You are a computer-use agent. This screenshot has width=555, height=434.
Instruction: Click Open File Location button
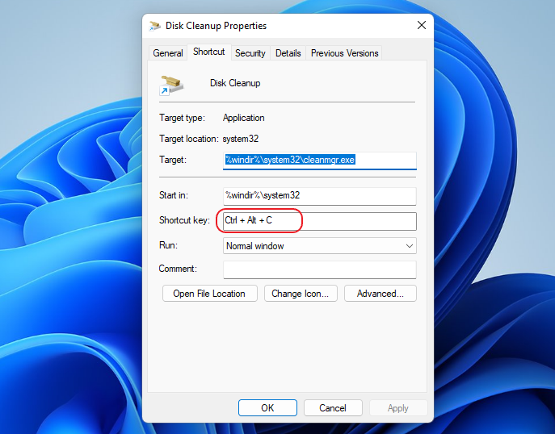coord(209,294)
